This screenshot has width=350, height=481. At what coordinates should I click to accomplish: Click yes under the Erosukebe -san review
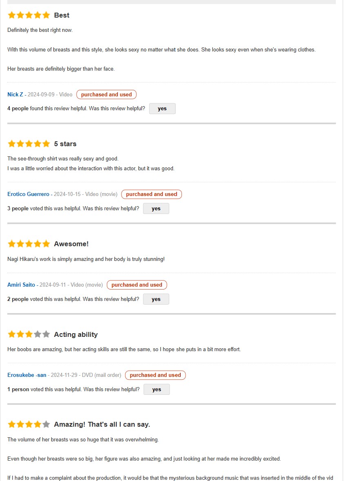[157, 390]
